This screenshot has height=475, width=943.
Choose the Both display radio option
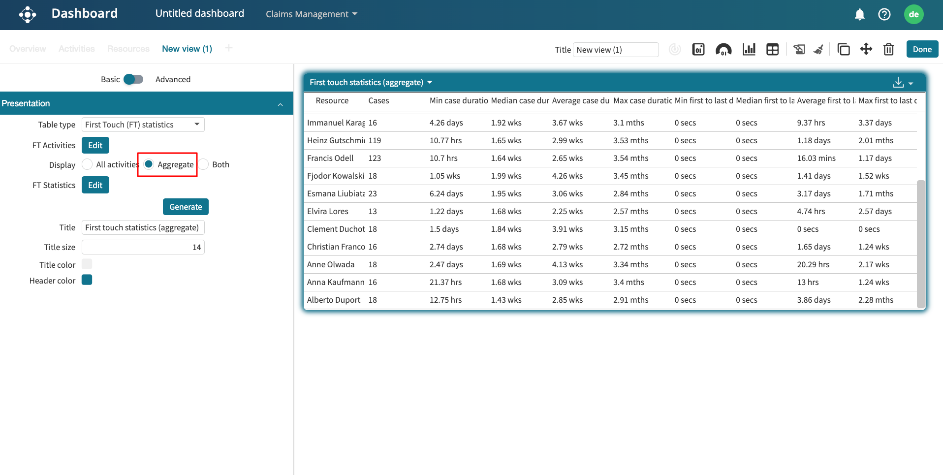204,164
